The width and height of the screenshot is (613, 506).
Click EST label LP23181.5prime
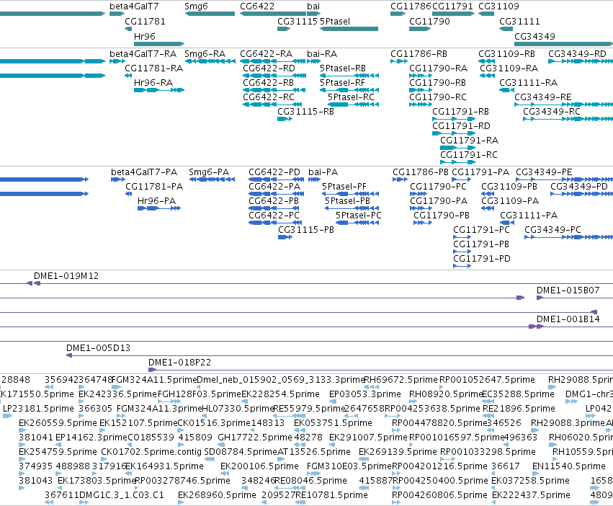(38, 409)
